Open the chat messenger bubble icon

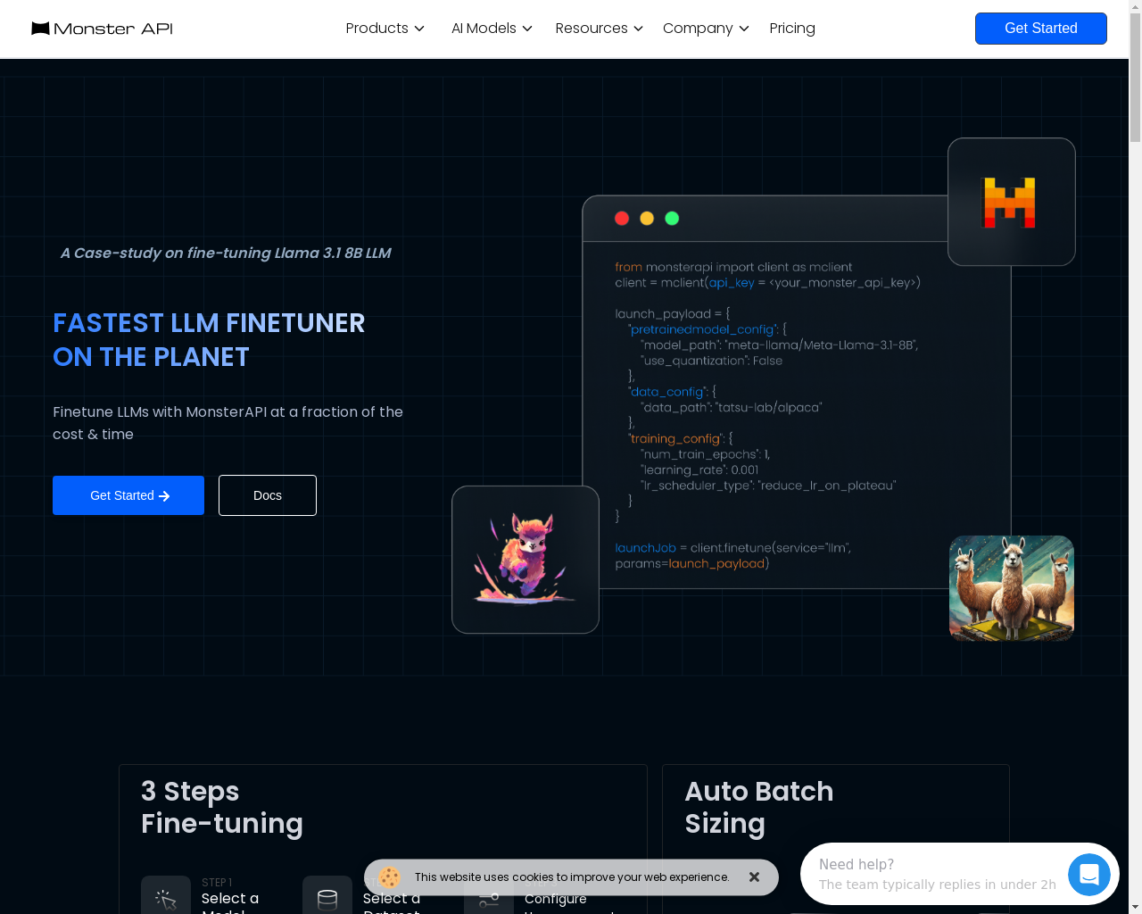[1089, 875]
